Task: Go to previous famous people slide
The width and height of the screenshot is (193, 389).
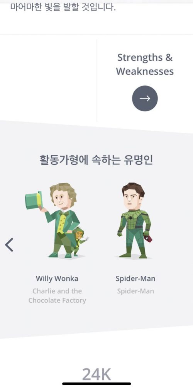Action: click(x=9, y=245)
